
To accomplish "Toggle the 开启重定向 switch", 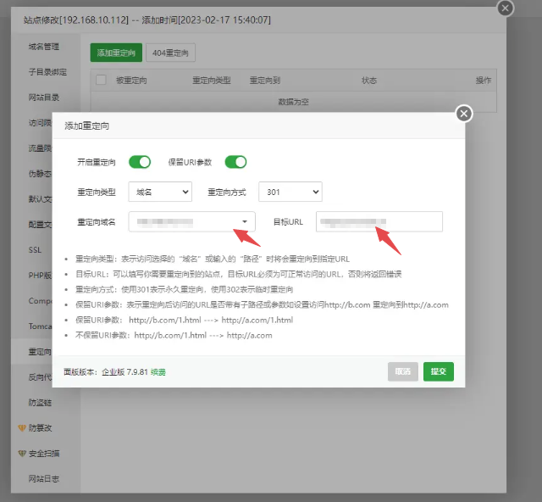I will (140, 162).
